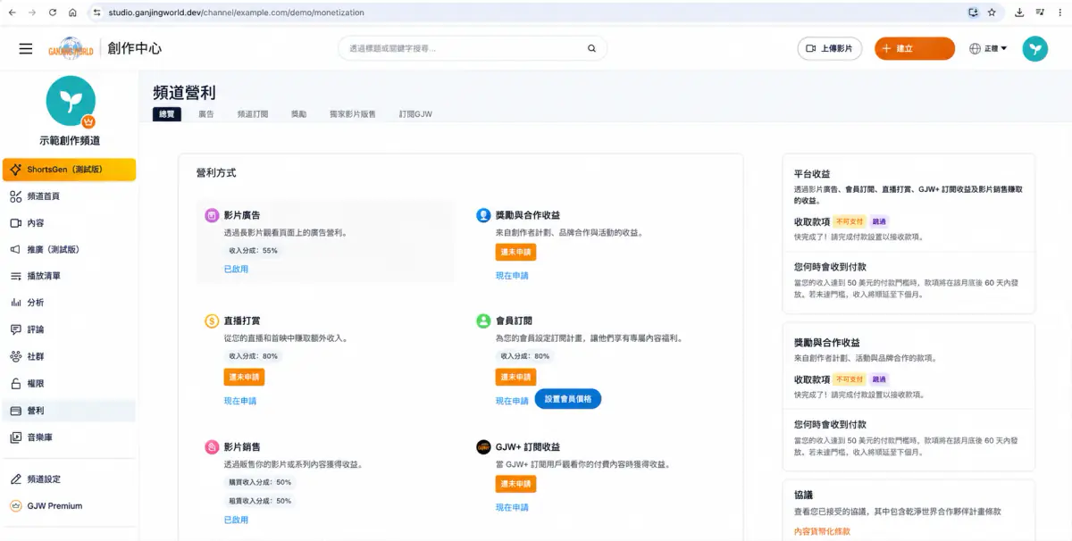Launch ShortsGen（測試版）
This screenshot has height=541, width=1072.
pyautogui.click(x=69, y=170)
